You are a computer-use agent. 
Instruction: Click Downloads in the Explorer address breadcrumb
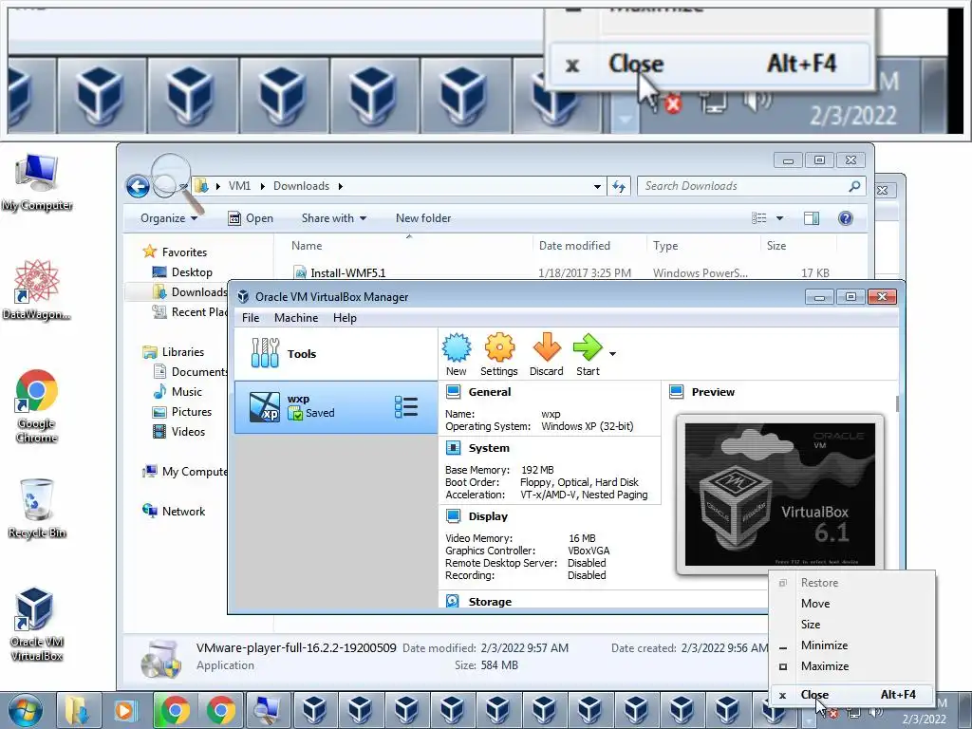[301, 186]
